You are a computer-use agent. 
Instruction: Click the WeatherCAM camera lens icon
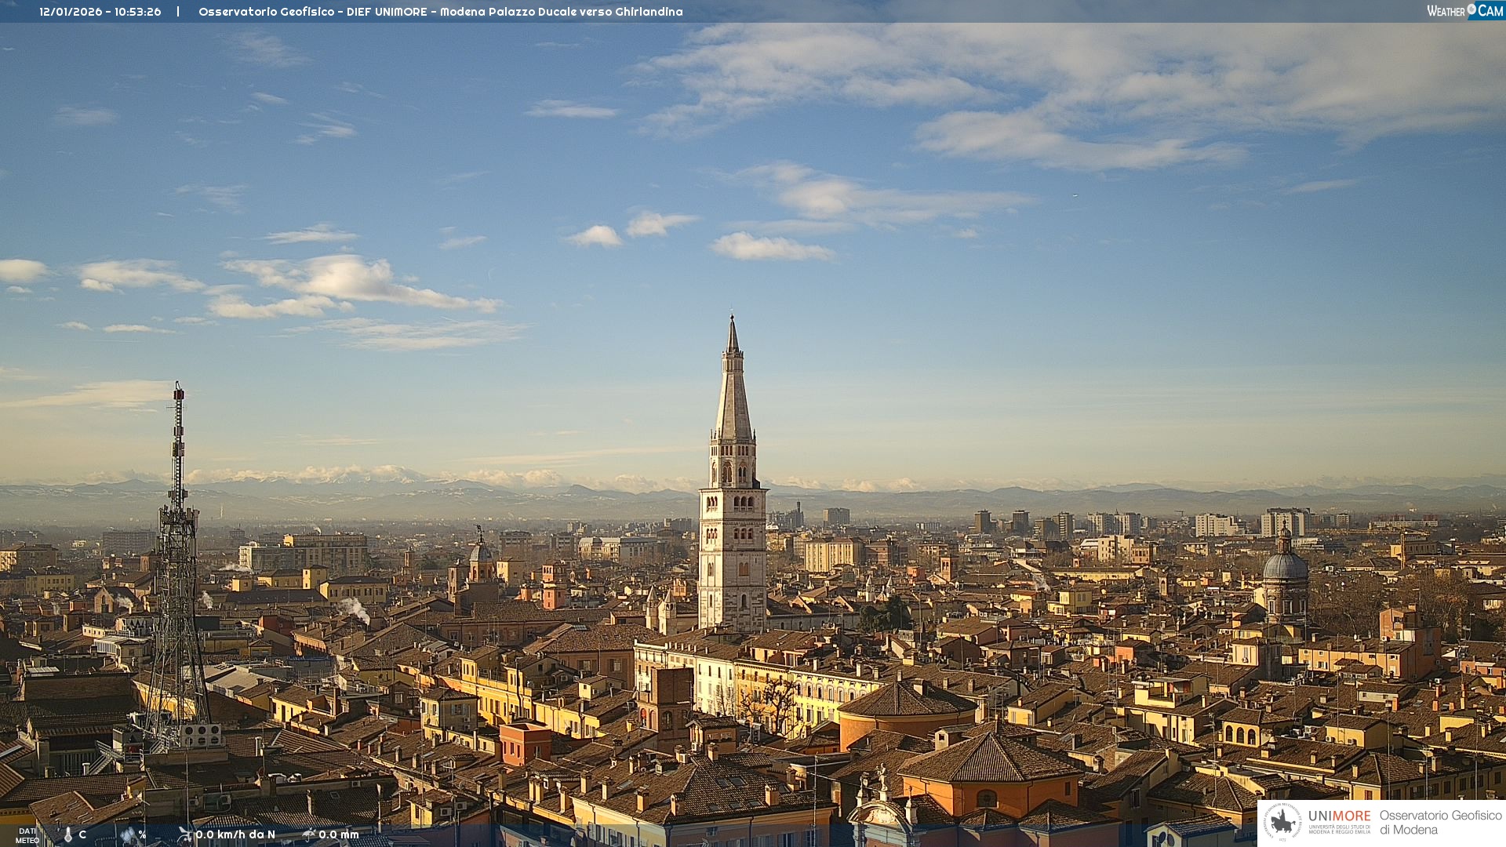(1471, 9)
